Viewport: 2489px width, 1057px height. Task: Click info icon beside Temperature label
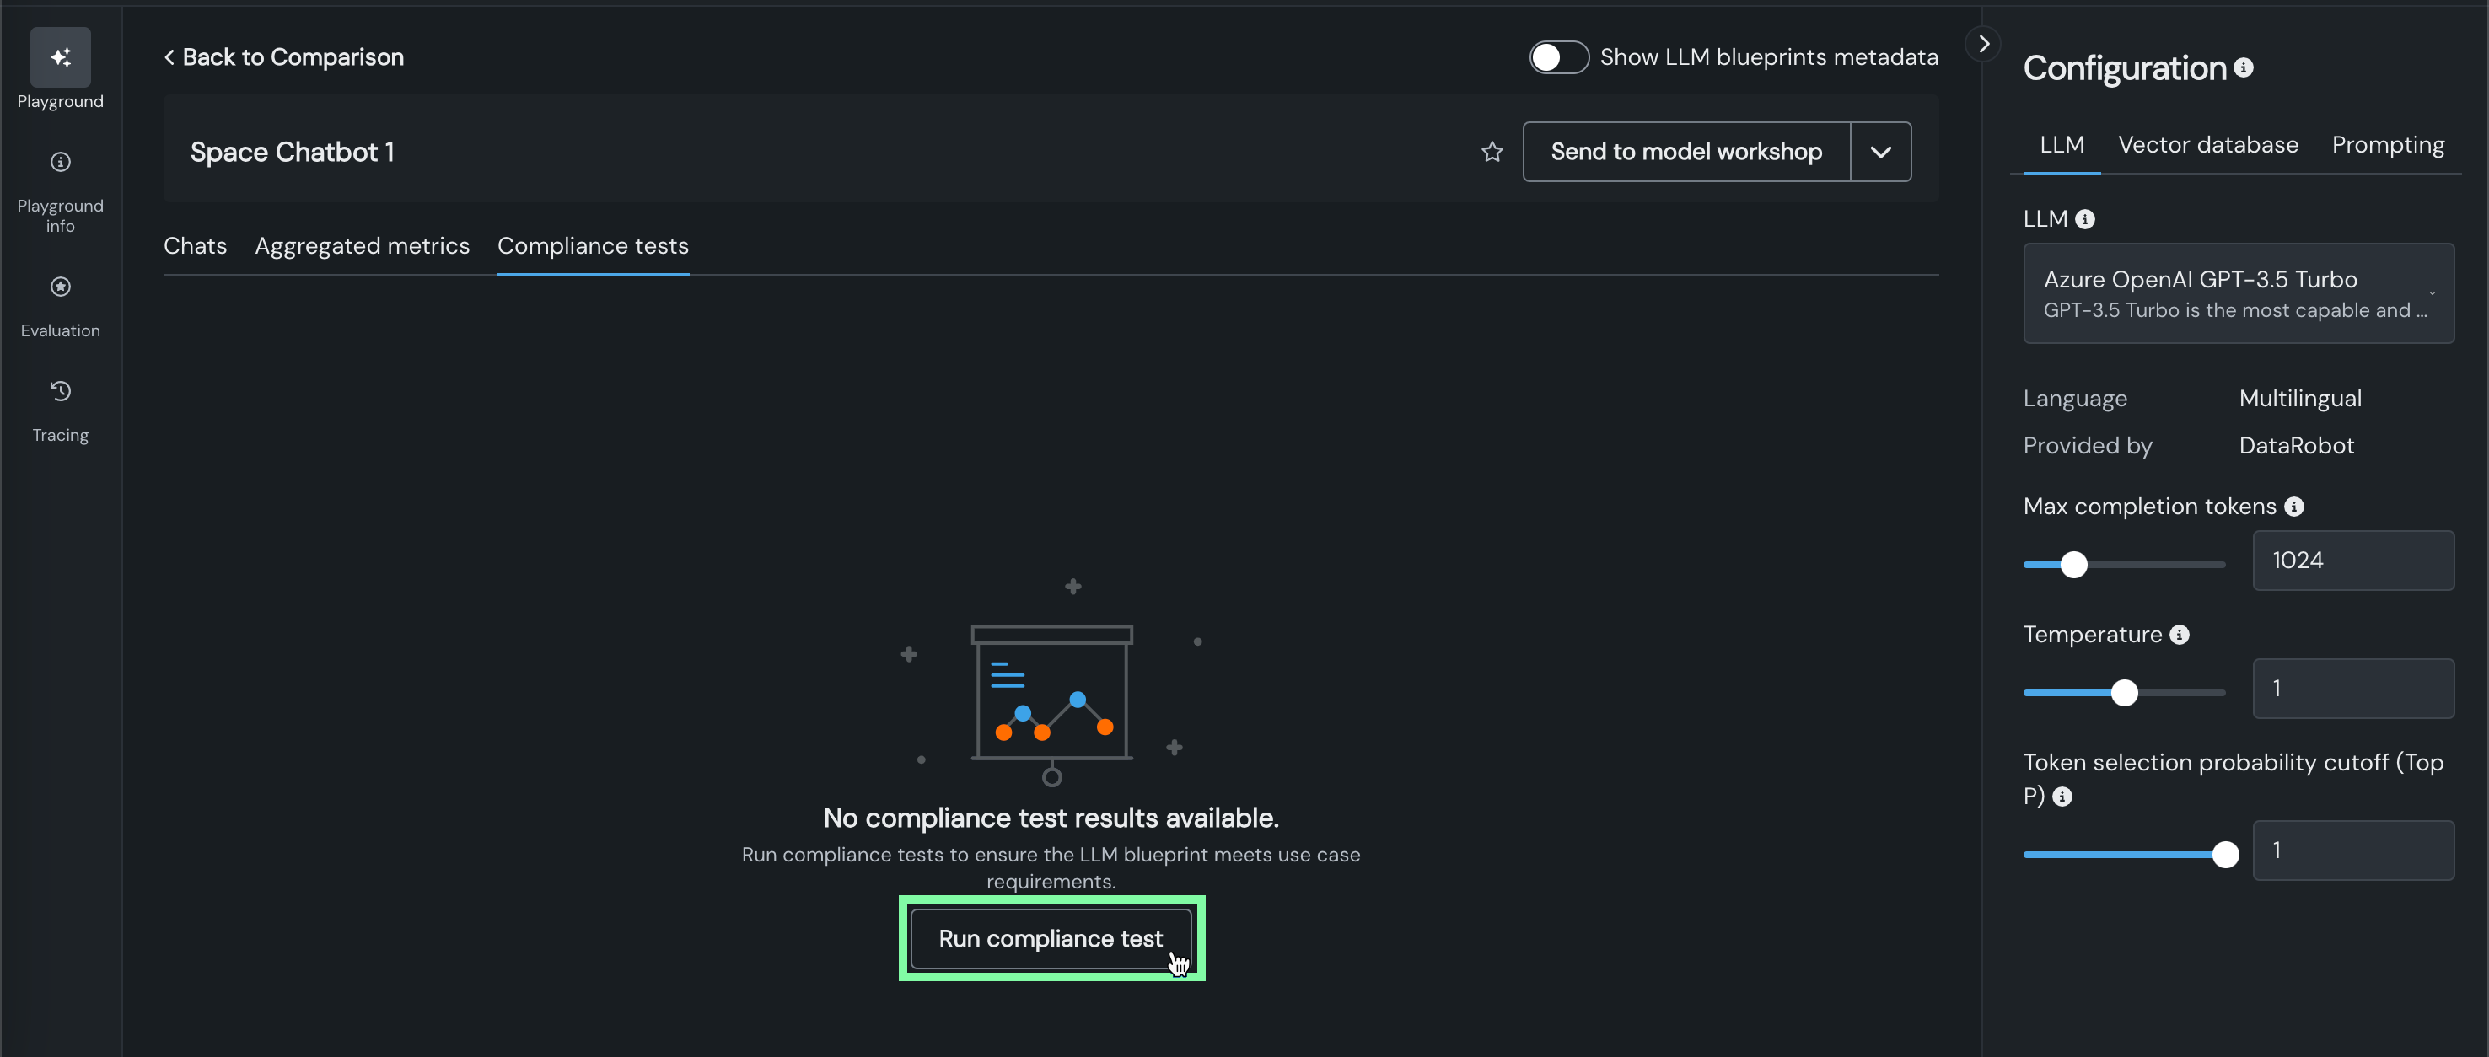tap(2179, 635)
